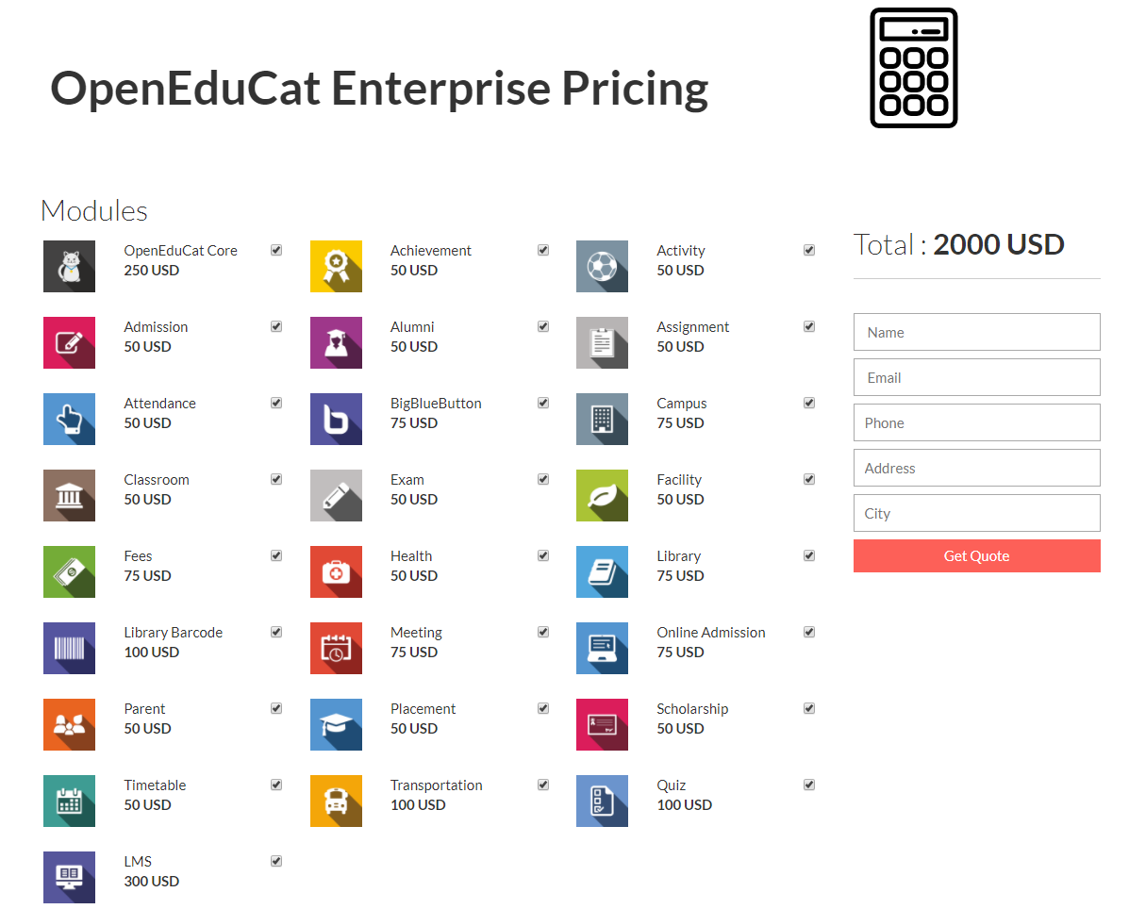Click the calculator icon beside the title
Image resolution: width=1129 pixels, height=909 pixels.
click(x=913, y=68)
